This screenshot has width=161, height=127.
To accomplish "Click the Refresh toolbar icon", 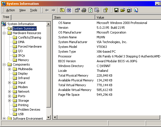I will pyautogui.click(x=90, y=10).
